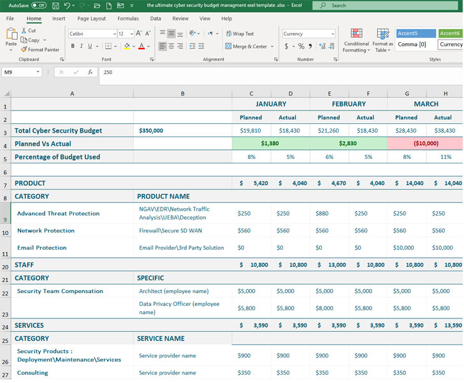The width and height of the screenshot is (464, 383).
Task: Click the yellow Fill Color button
Action: point(126,46)
